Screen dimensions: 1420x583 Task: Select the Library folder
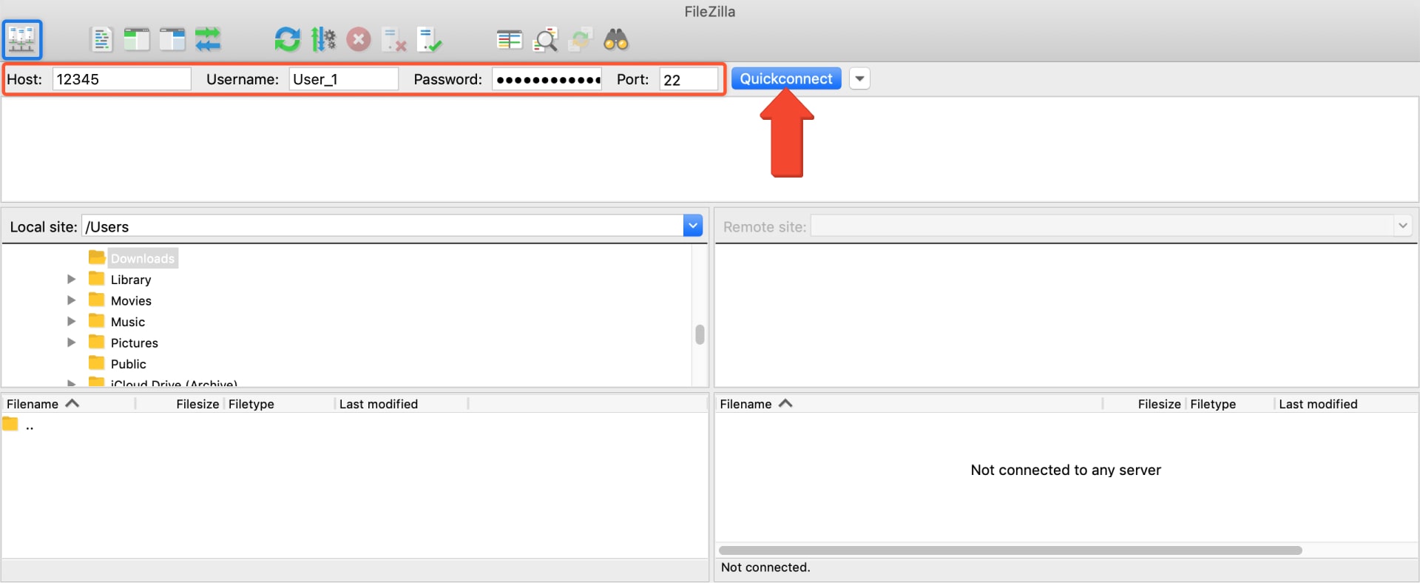(x=130, y=280)
